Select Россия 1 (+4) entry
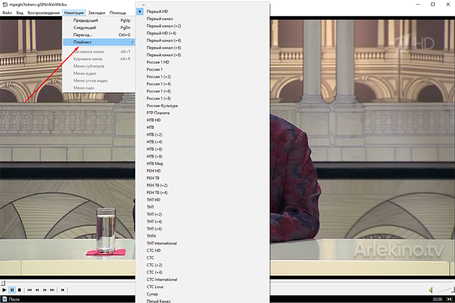Screen dimensions: 455x303 (202, 84)
